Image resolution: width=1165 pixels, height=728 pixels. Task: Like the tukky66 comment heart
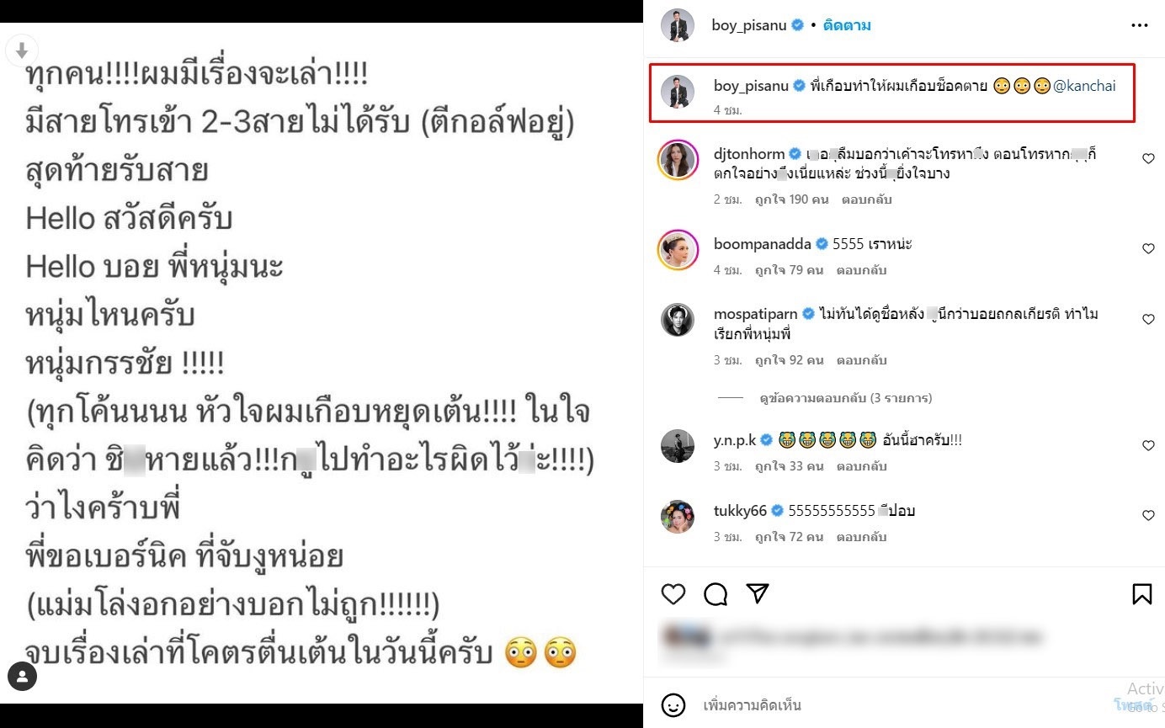(x=1148, y=515)
